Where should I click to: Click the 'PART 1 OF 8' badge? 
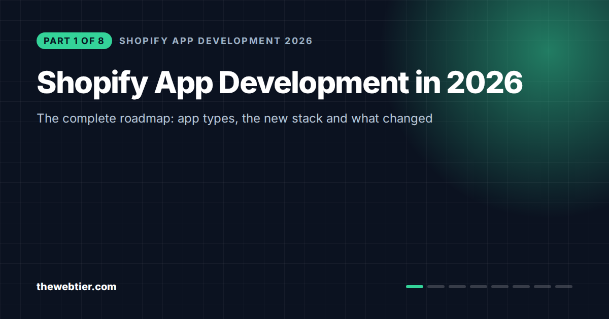coord(74,41)
